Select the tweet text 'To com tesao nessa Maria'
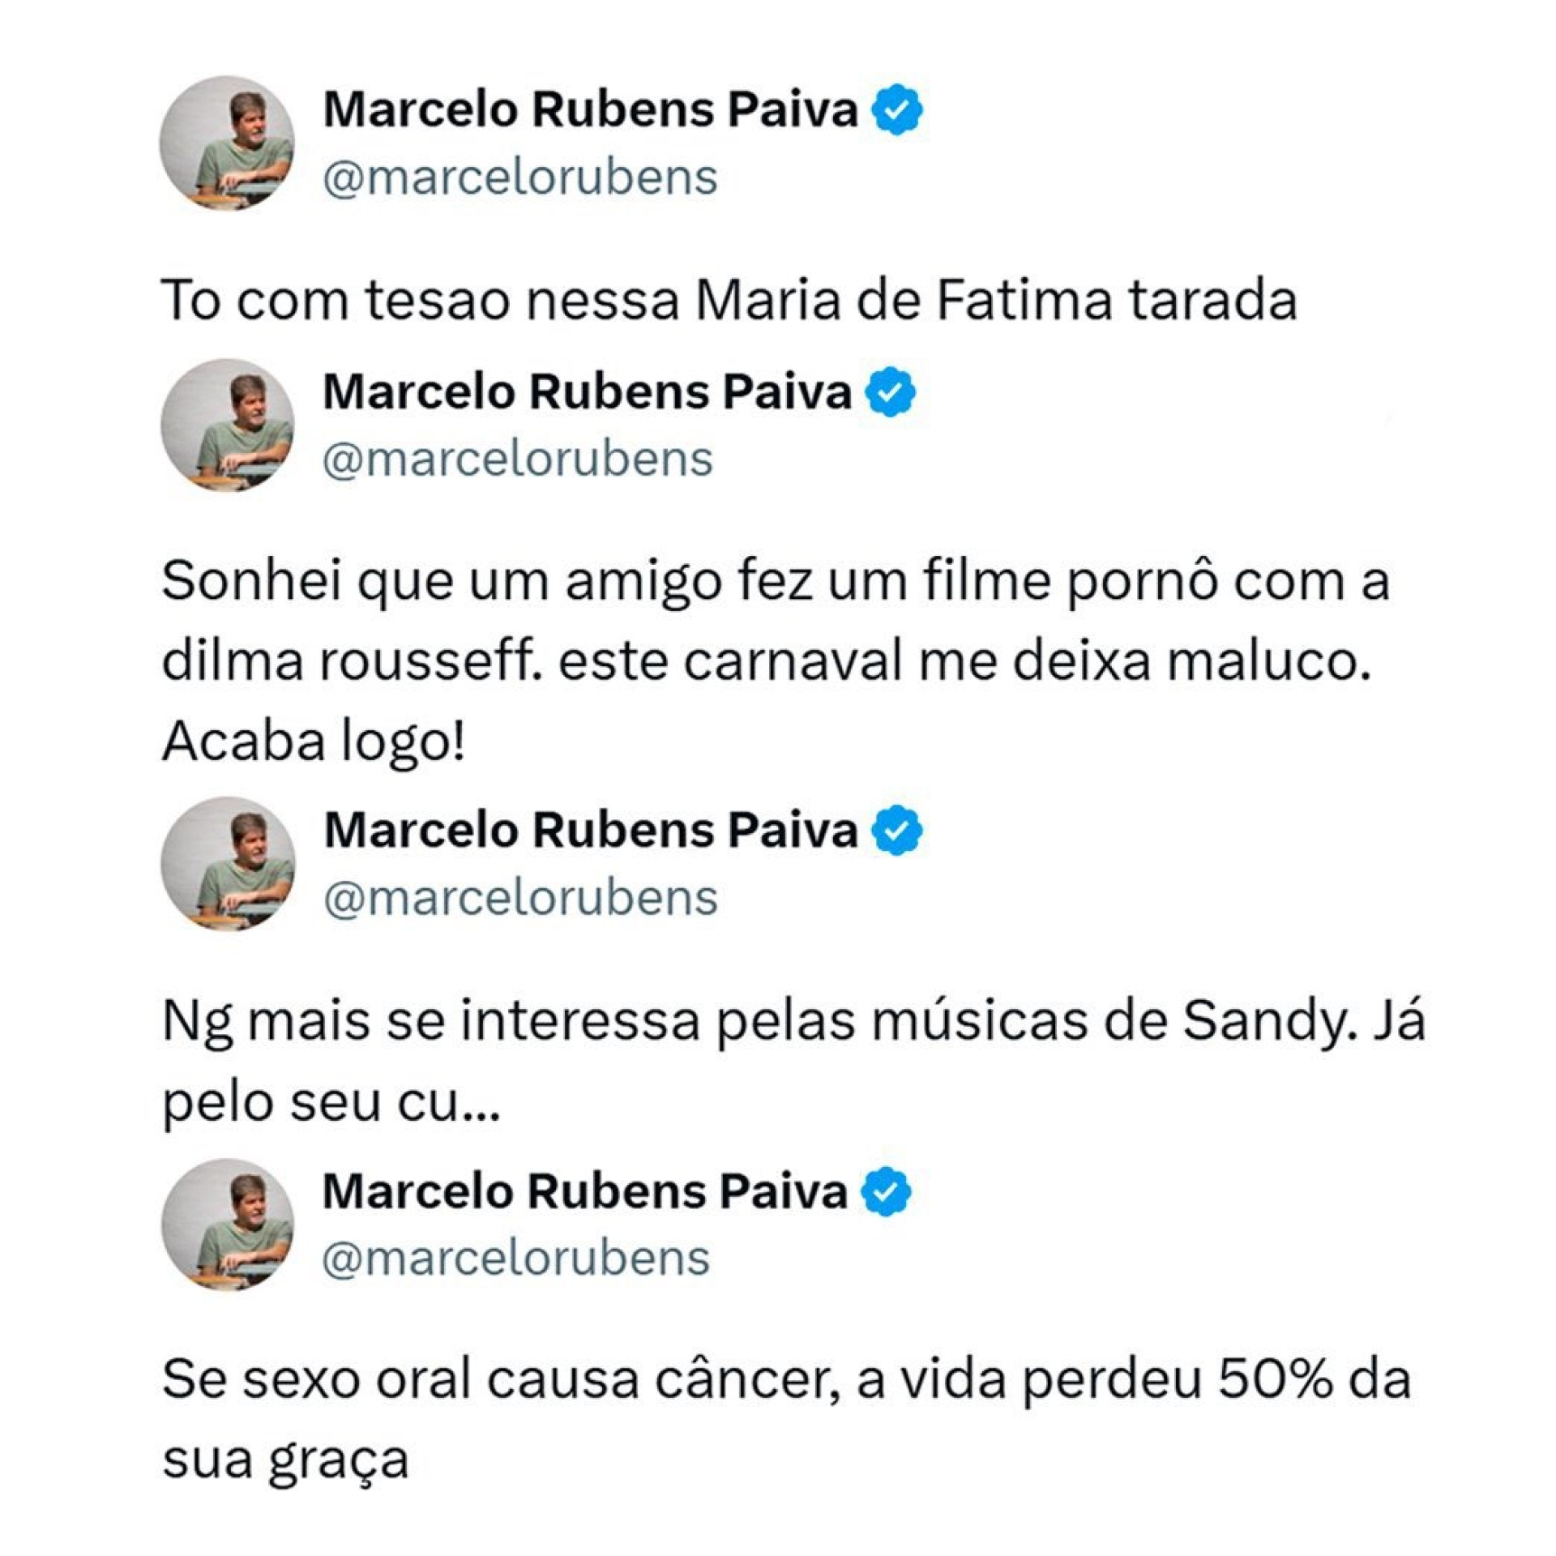The width and height of the screenshot is (1556, 1556). click(729, 301)
